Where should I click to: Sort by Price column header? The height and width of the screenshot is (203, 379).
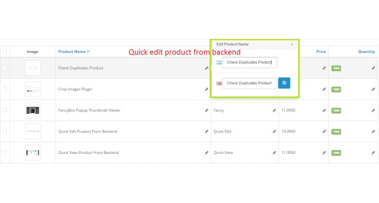[321, 51]
